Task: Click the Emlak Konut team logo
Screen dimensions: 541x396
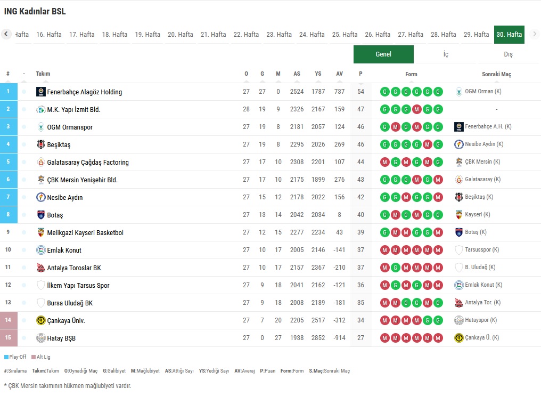Action: click(x=40, y=250)
